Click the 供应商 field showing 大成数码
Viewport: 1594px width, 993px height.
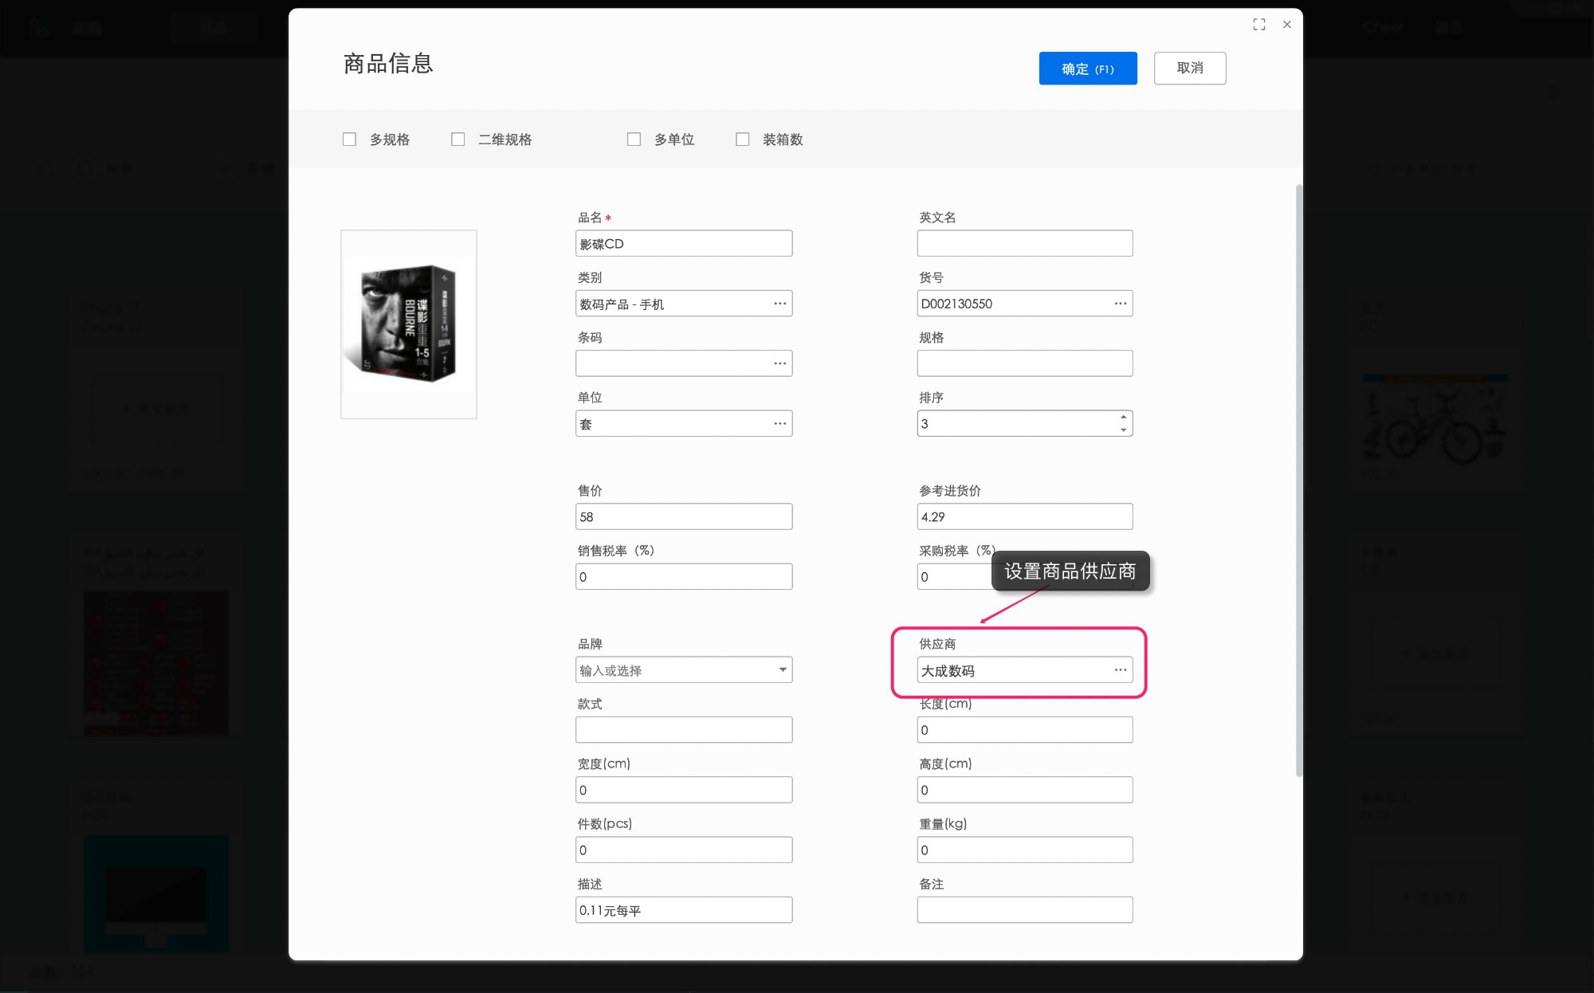pos(1012,670)
